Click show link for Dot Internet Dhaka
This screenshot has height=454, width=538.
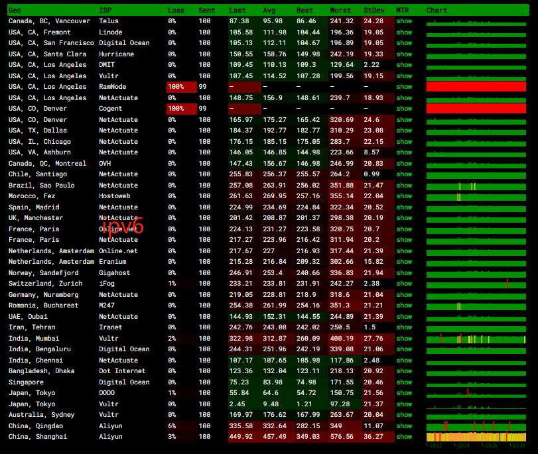[404, 371]
